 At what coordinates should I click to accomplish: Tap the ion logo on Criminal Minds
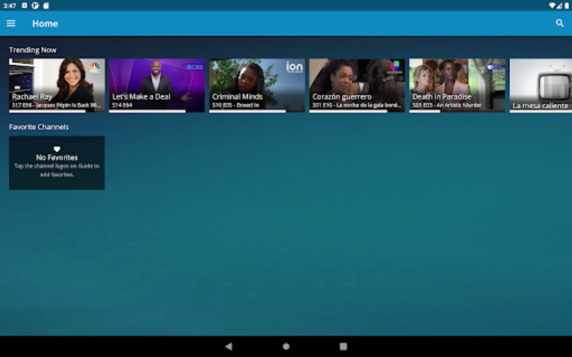(x=294, y=67)
